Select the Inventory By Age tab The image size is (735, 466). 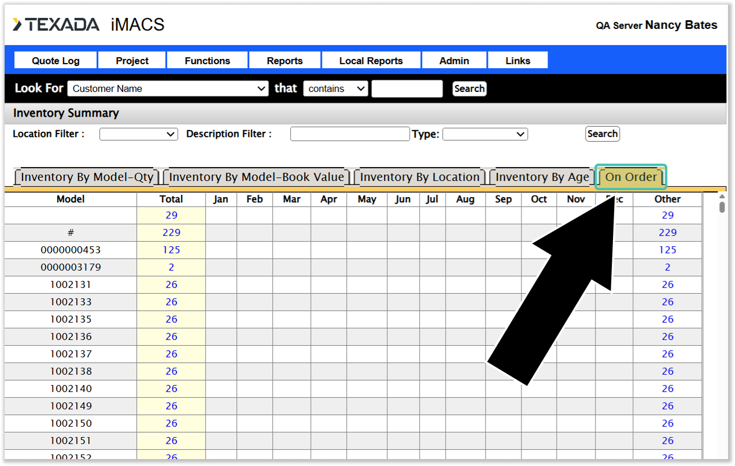pyautogui.click(x=542, y=177)
